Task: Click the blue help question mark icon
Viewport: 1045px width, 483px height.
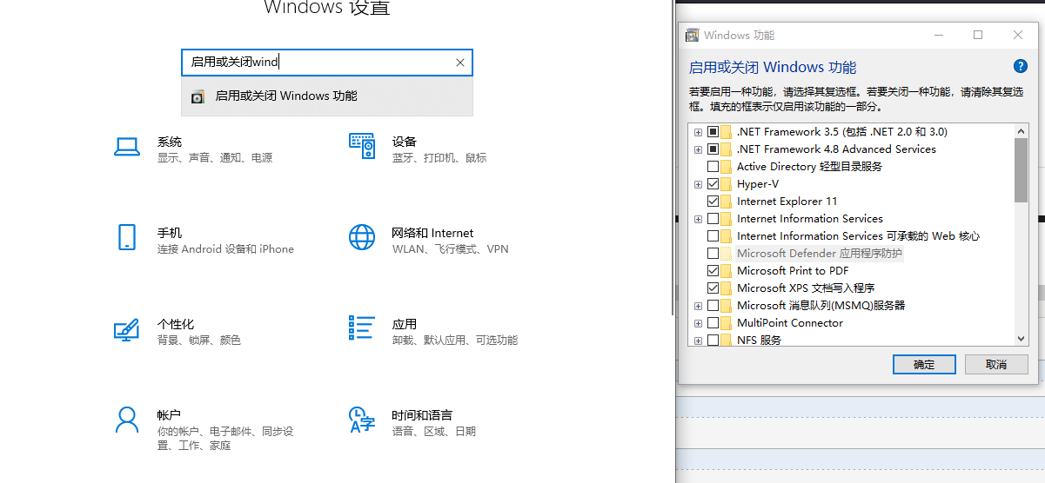Action: (1021, 66)
